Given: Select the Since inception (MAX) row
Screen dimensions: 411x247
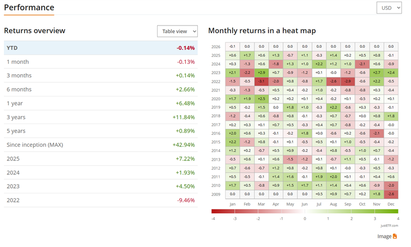Looking at the screenshot, I should click(101, 145).
